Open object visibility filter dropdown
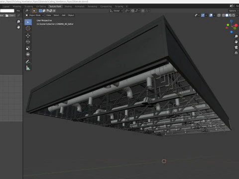Screen dimensions: 239x179 click(197, 15)
